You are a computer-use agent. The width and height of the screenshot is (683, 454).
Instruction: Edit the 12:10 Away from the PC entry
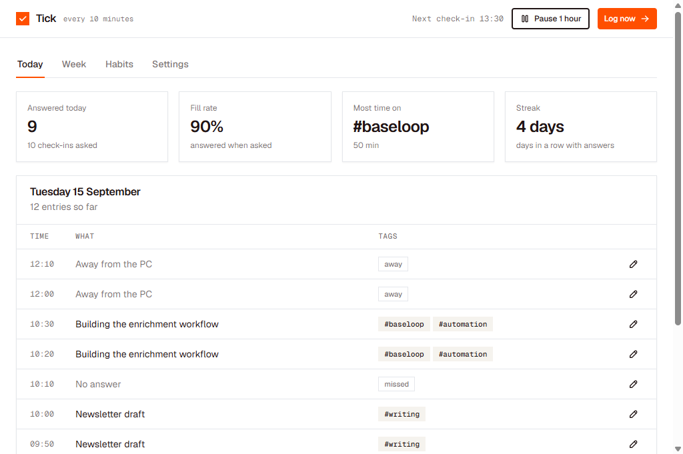click(634, 264)
